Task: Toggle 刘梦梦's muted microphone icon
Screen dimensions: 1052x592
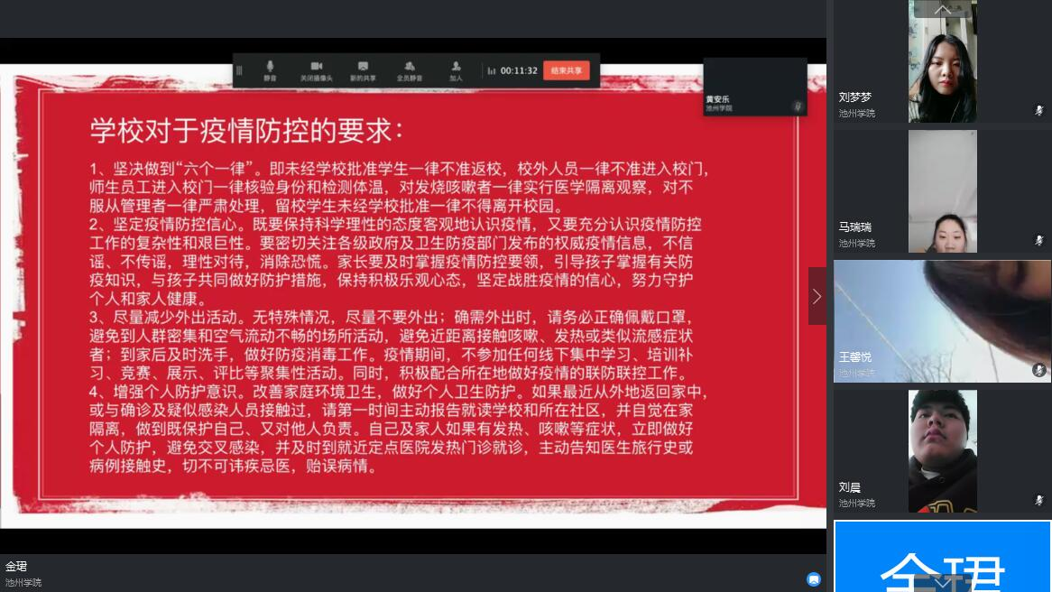Action: click(1039, 111)
